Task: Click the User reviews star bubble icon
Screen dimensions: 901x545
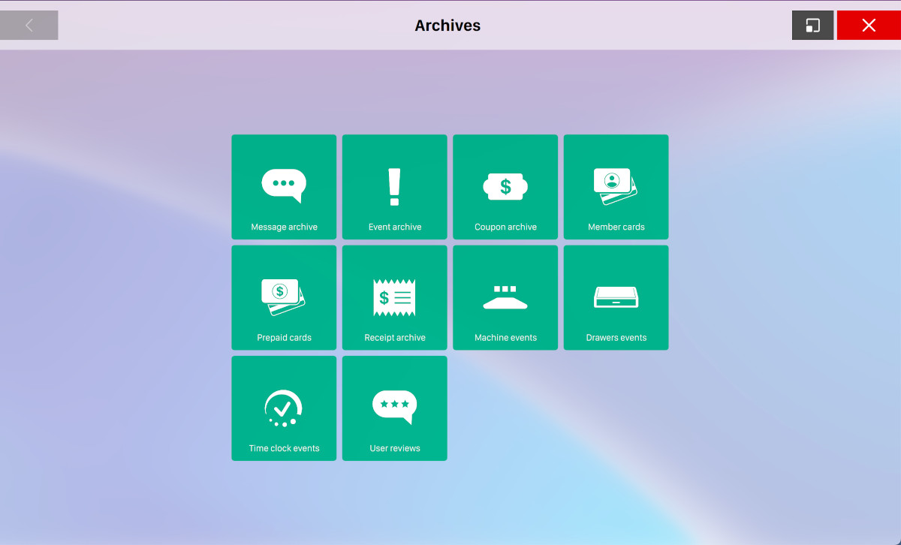Action: pyautogui.click(x=394, y=406)
